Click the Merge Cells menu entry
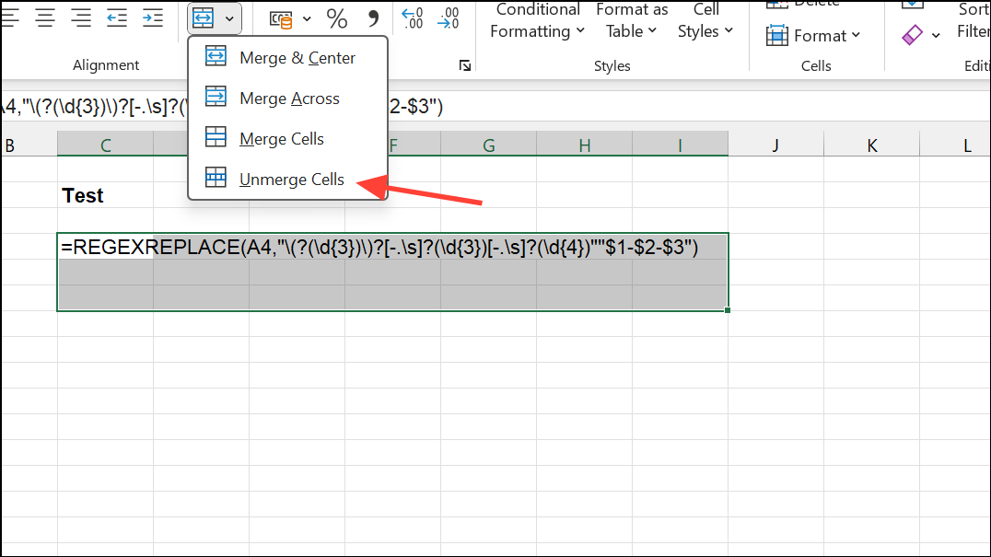This screenshot has height=557, width=991. 281,138
